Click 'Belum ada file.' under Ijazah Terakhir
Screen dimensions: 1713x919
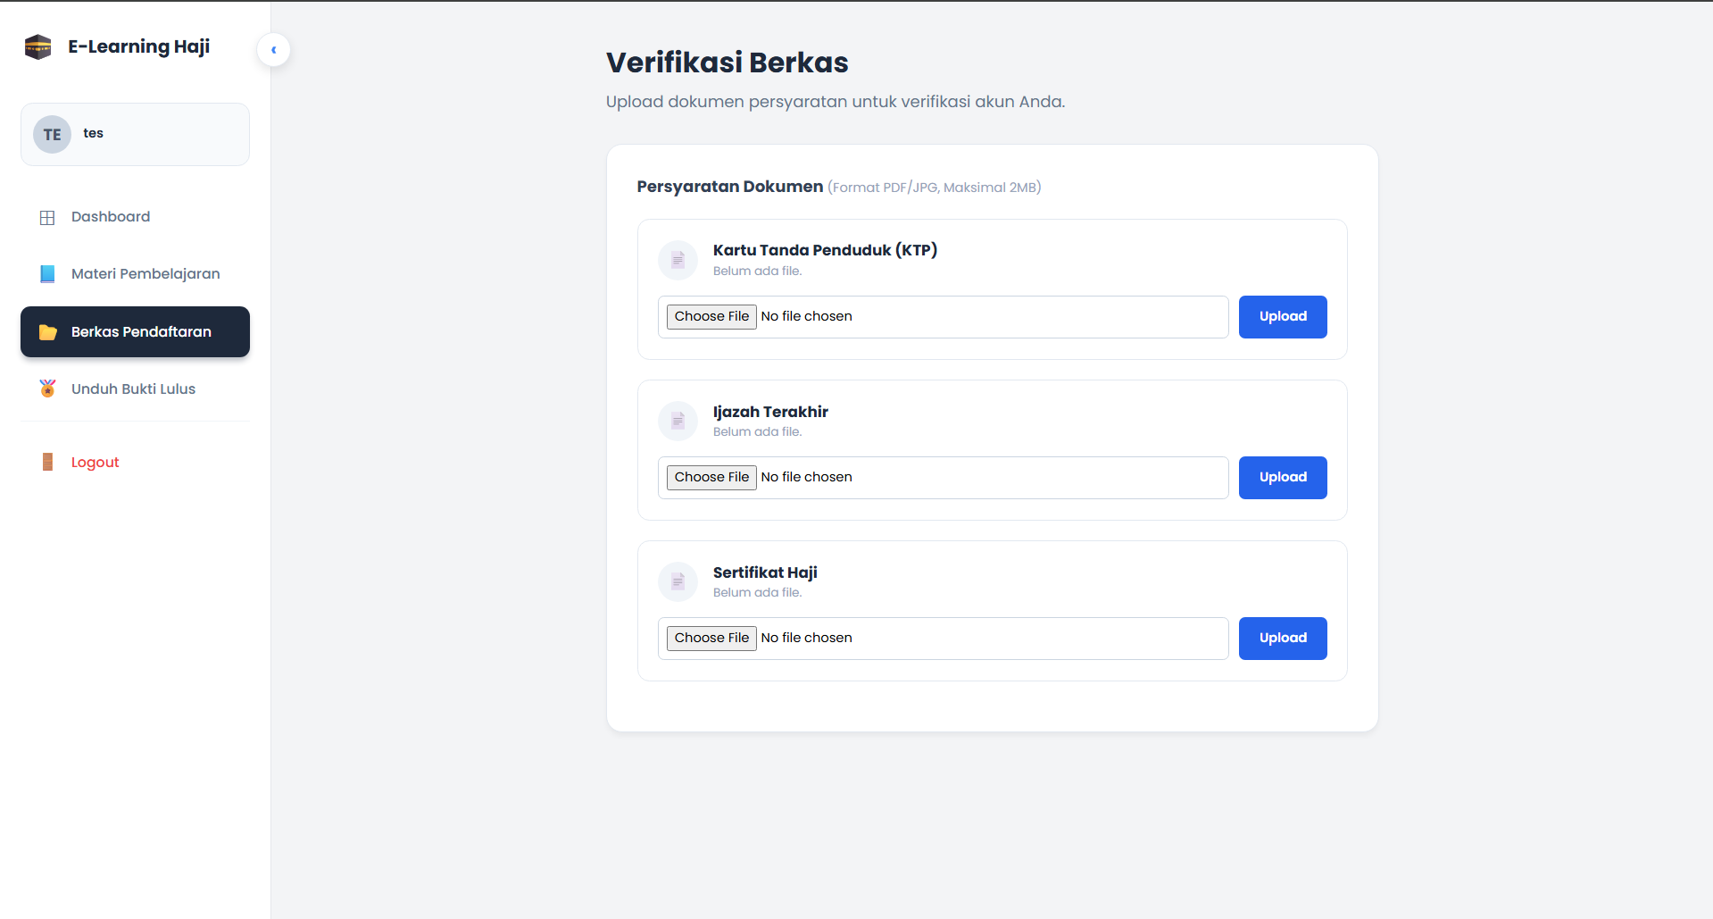[758, 432]
